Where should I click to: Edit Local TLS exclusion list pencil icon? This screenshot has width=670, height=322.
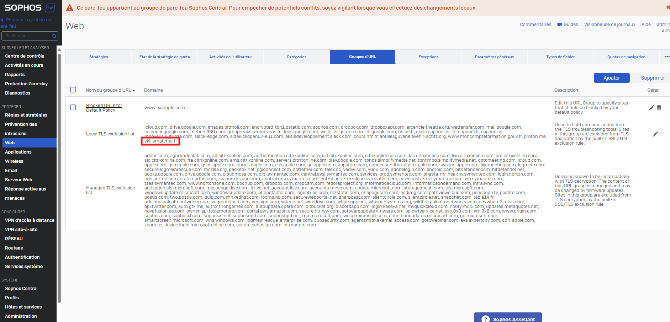655,134
